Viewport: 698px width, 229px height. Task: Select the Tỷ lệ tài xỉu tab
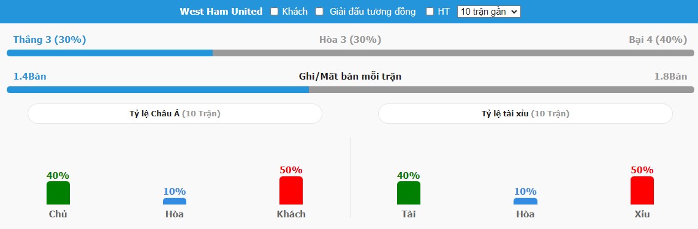pyautogui.click(x=525, y=114)
